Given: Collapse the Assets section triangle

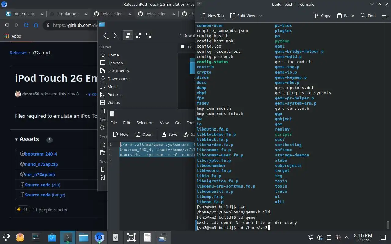Looking at the screenshot, I should [x=16, y=139].
